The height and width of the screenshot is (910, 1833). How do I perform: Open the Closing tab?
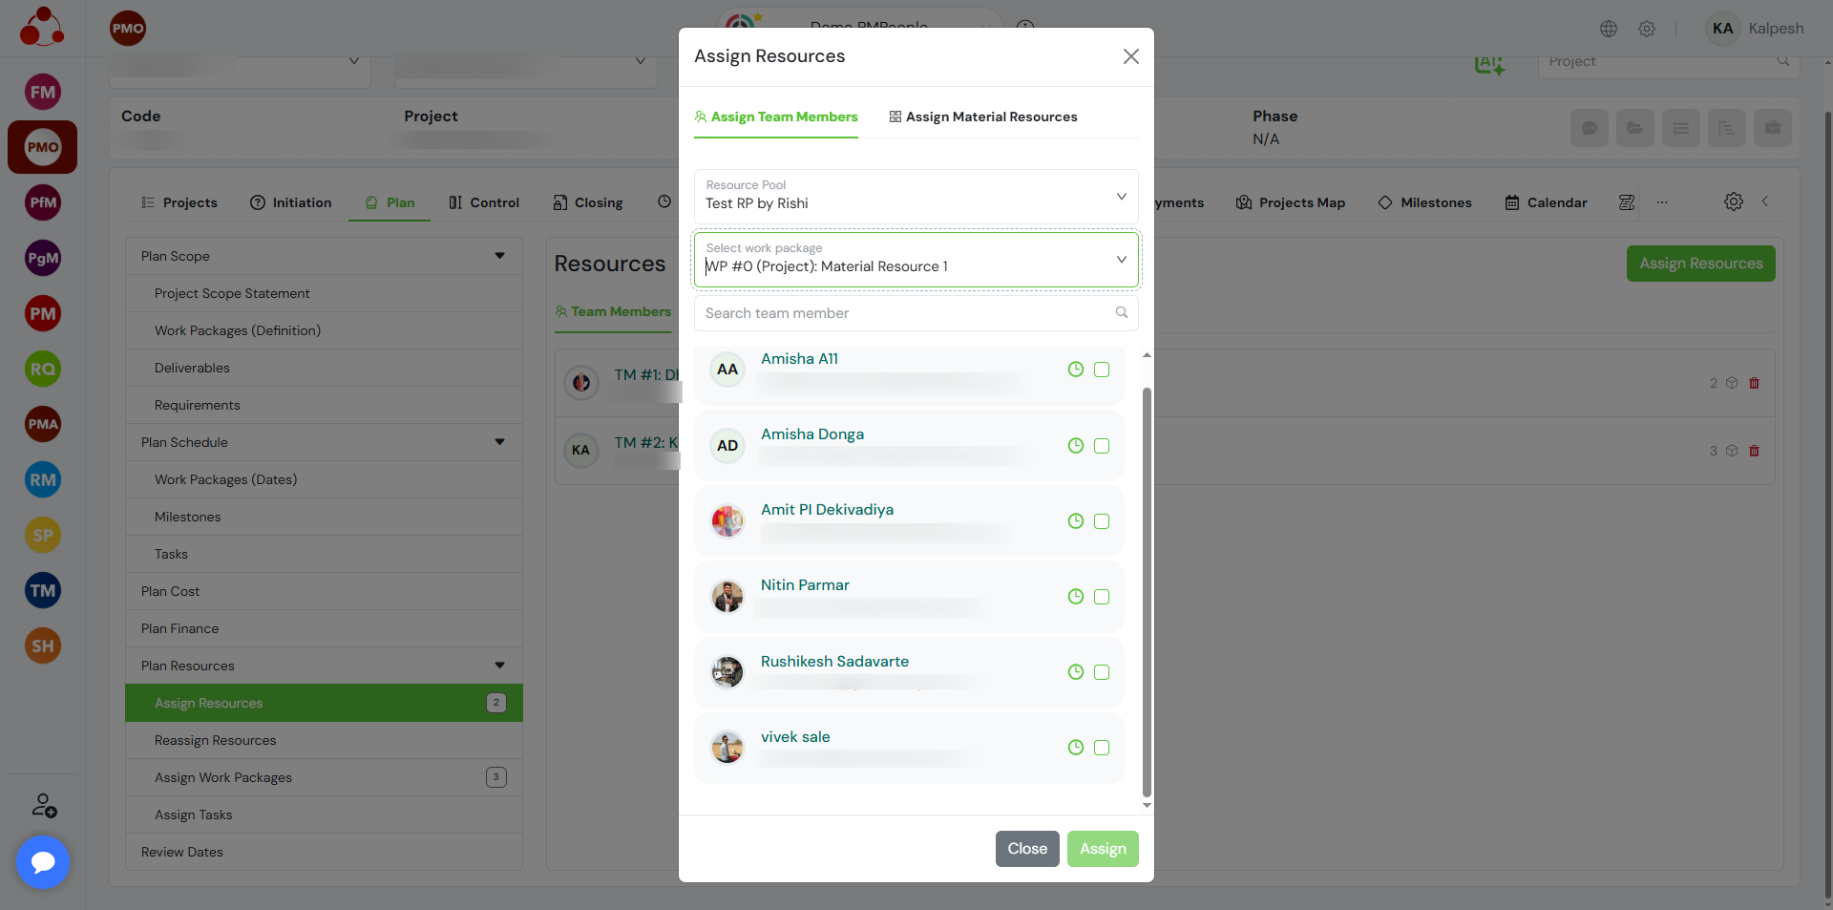click(588, 202)
